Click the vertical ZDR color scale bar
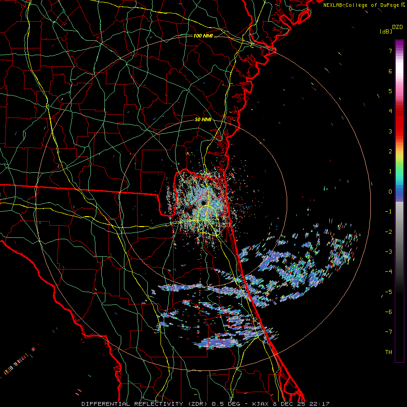The image size is (407, 407). click(399, 201)
